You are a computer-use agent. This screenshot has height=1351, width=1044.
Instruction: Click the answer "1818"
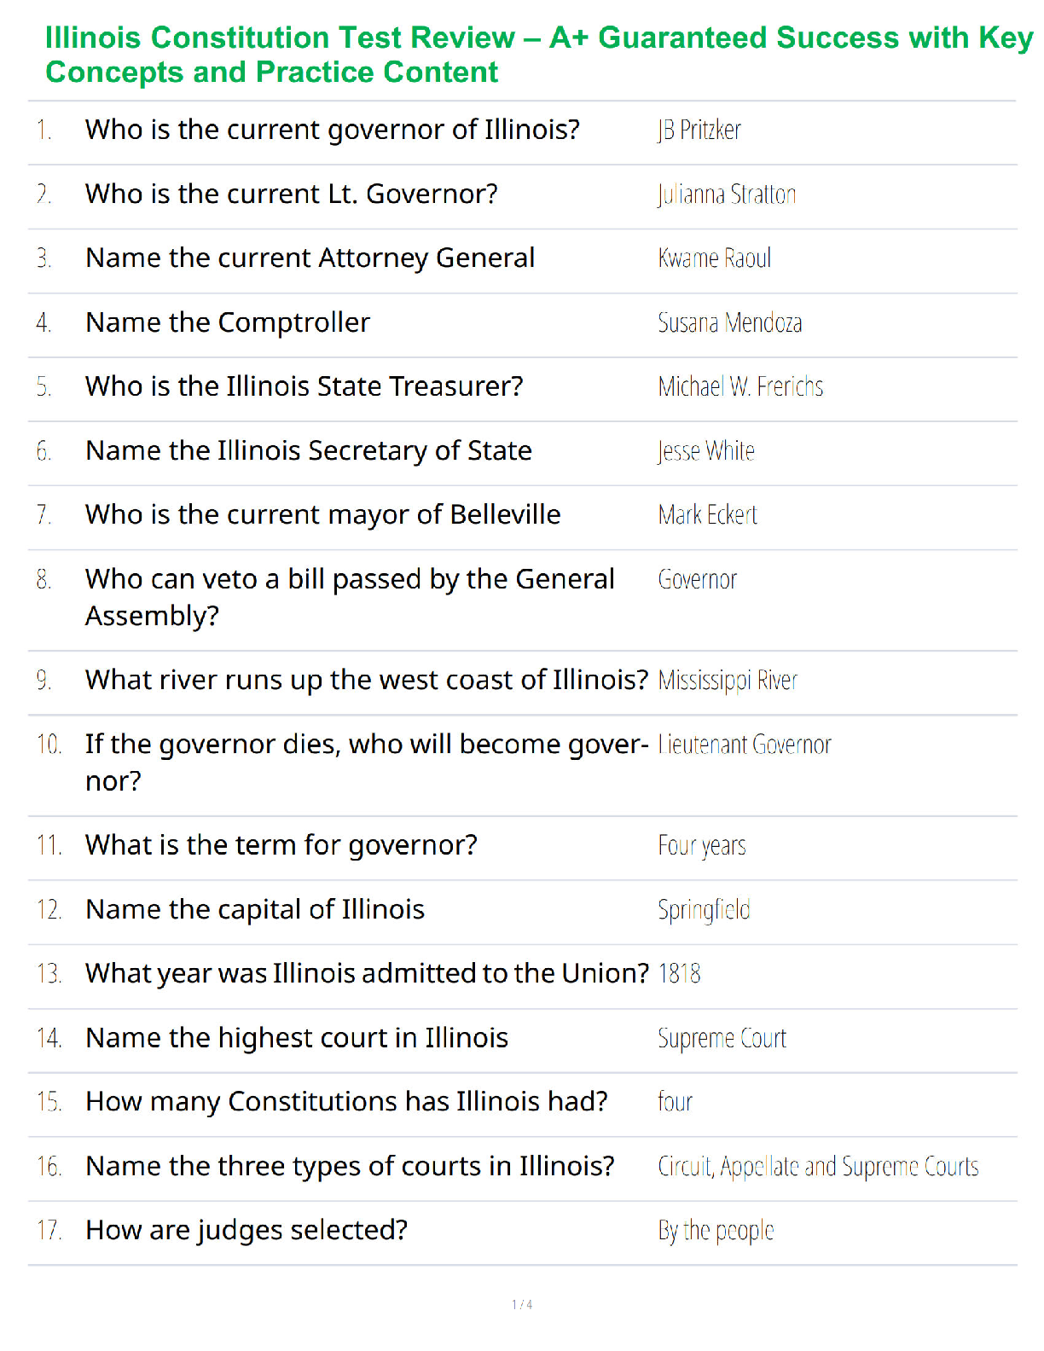pyautogui.click(x=680, y=974)
